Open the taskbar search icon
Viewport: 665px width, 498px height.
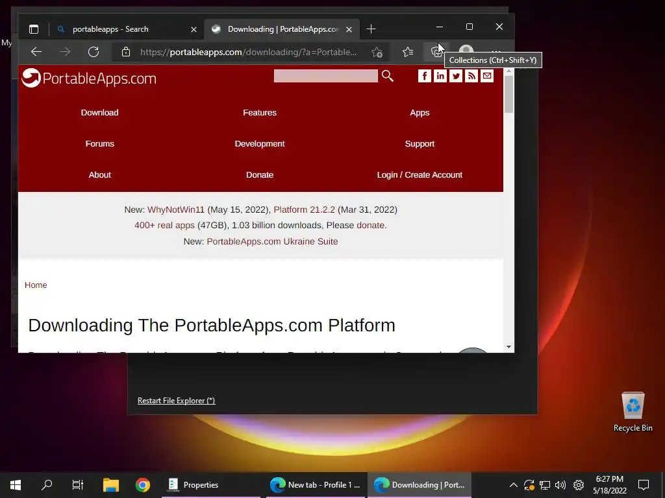tap(47, 485)
